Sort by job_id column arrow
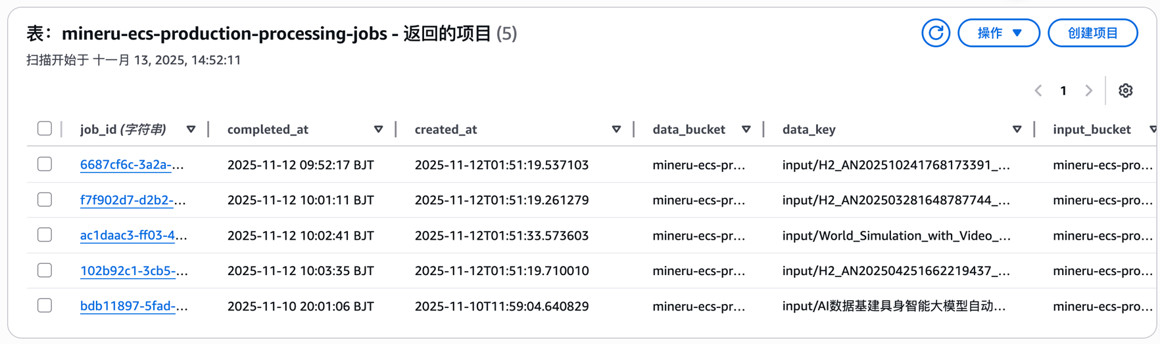This screenshot has width=1160, height=344. pyautogui.click(x=191, y=129)
